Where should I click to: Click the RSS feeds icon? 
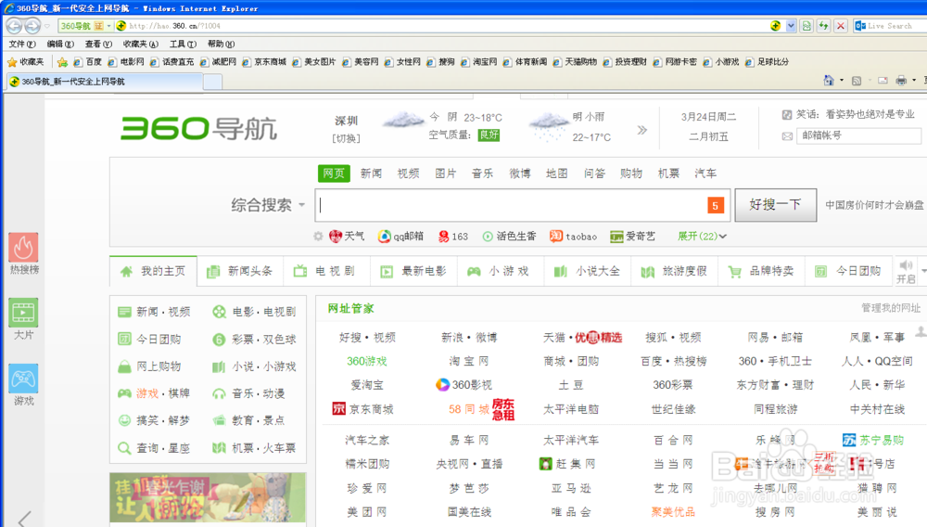point(856,81)
